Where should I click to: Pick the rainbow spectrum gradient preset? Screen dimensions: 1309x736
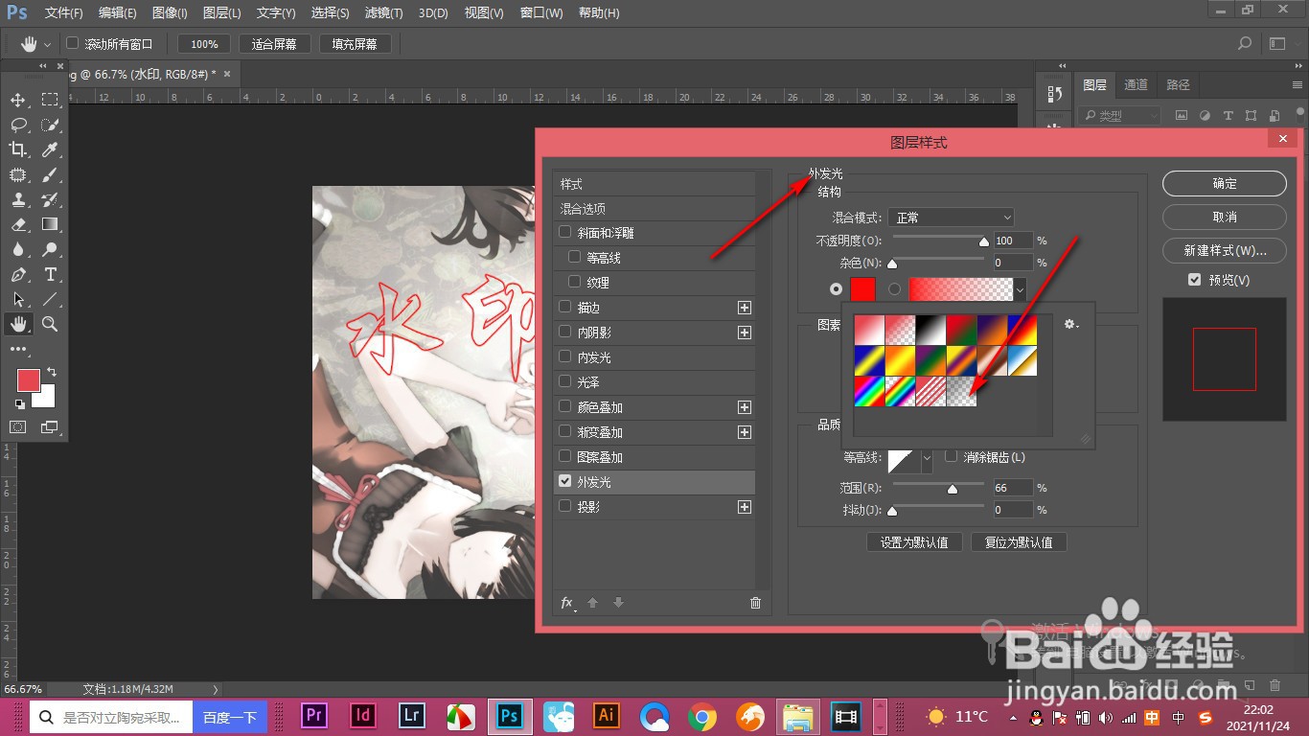click(869, 390)
